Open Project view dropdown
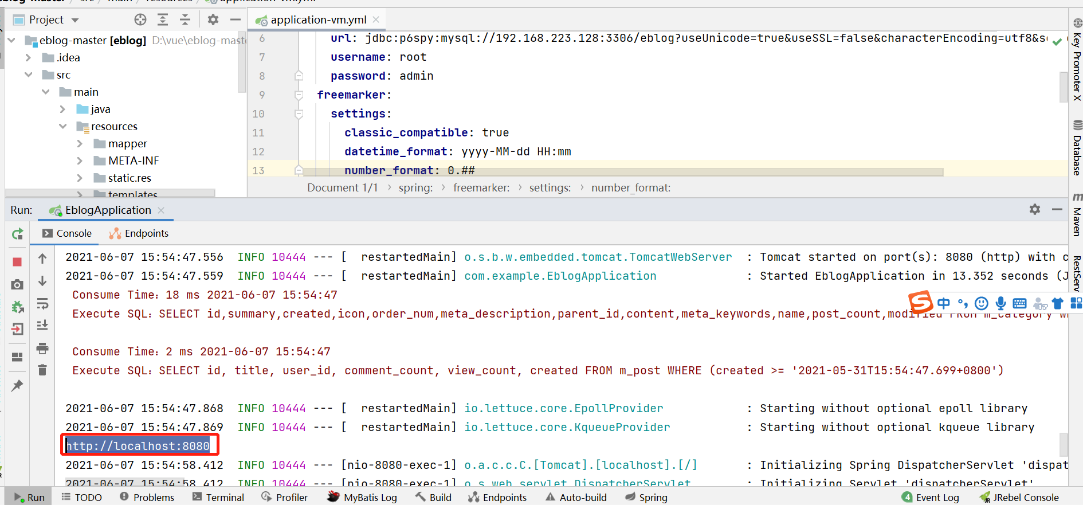This screenshot has width=1083, height=505. (x=75, y=20)
